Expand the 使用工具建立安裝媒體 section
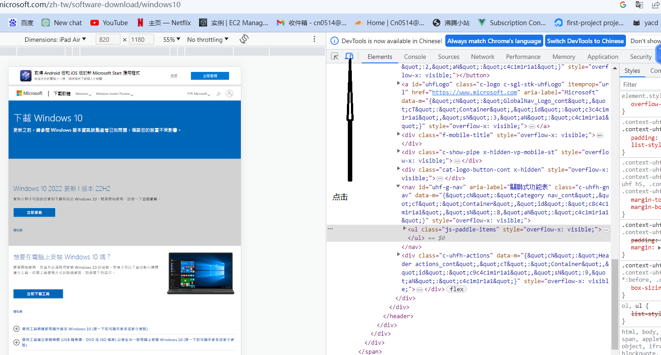Screen dimensions: 661x355 (x=124, y=342)
